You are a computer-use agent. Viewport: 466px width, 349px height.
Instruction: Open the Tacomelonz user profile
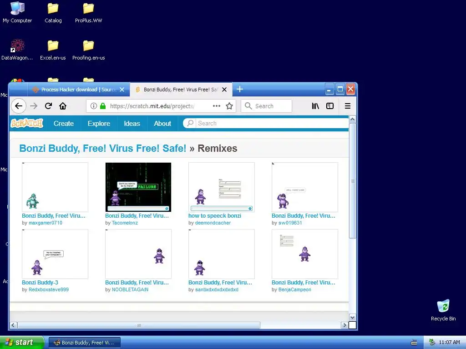(x=125, y=223)
